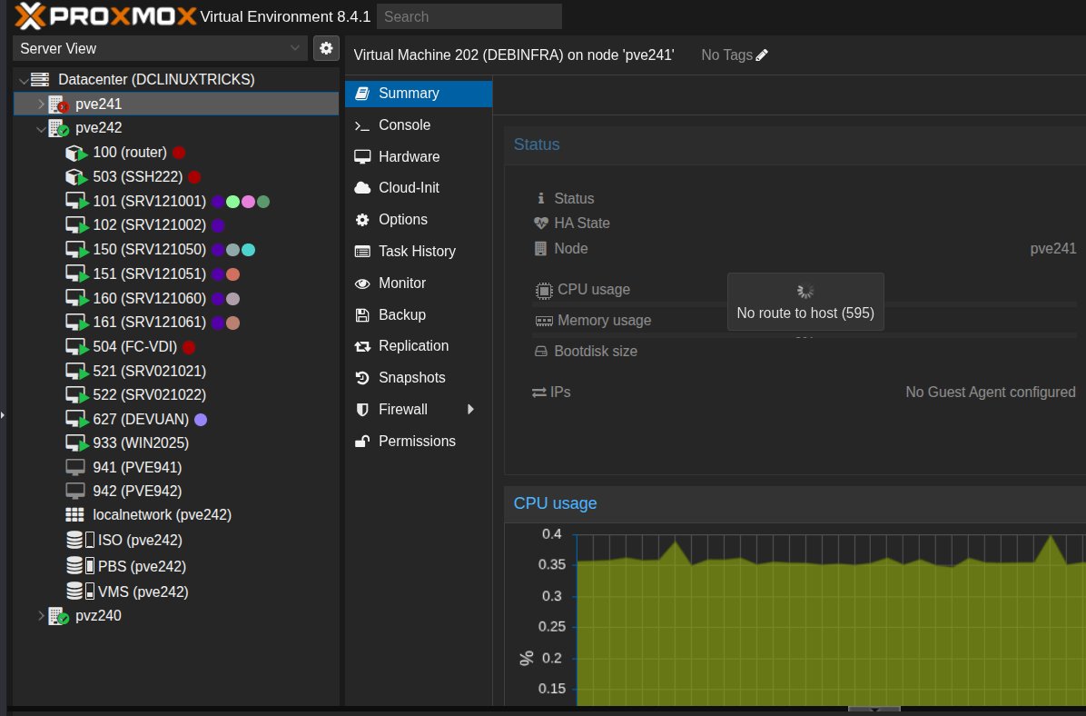Collapse the Datacenter tree node

pyautogui.click(x=24, y=80)
